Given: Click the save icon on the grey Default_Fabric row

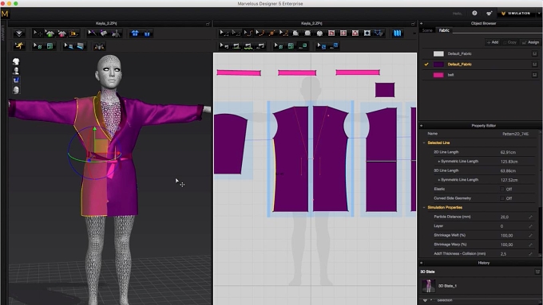Looking at the screenshot, I should [x=534, y=53].
